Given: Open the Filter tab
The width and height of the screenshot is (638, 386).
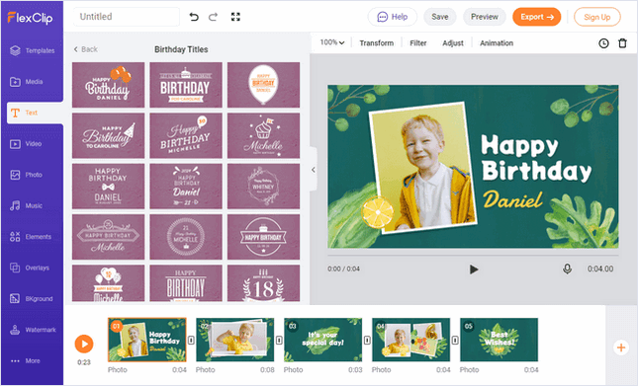Looking at the screenshot, I should [417, 43].
